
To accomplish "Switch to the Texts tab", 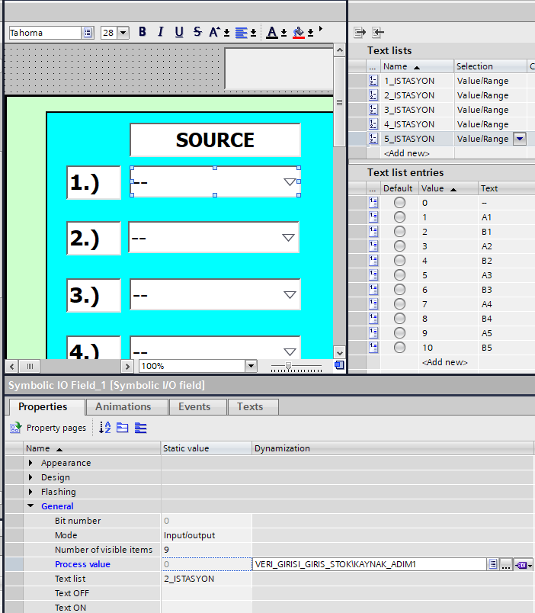I will point(250,406).
